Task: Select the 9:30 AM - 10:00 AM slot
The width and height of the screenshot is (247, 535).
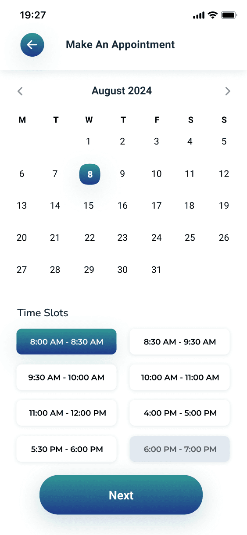Action: click(66, 377)
